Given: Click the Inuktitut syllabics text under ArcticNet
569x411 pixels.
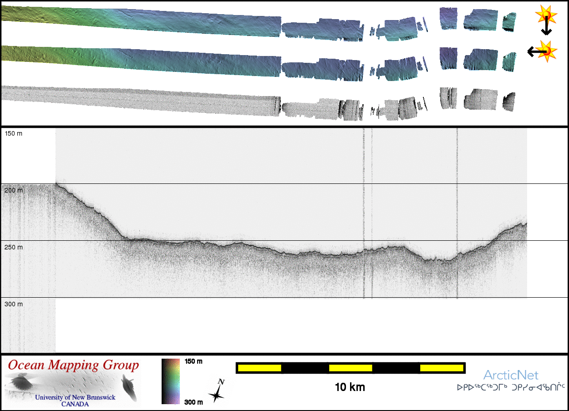Looking at the screenshot, I should click(511, 388).
